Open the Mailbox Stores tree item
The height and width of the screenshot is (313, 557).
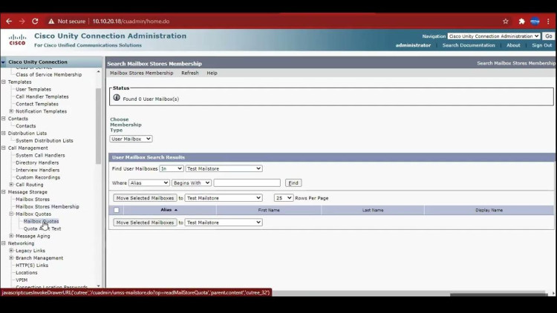pyautogui.click(x=33, y=199)
